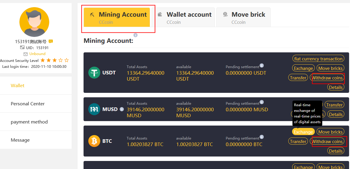Click the USDT Tether coin logo
Screen dimensions: 350x169
tap(94, 73)
